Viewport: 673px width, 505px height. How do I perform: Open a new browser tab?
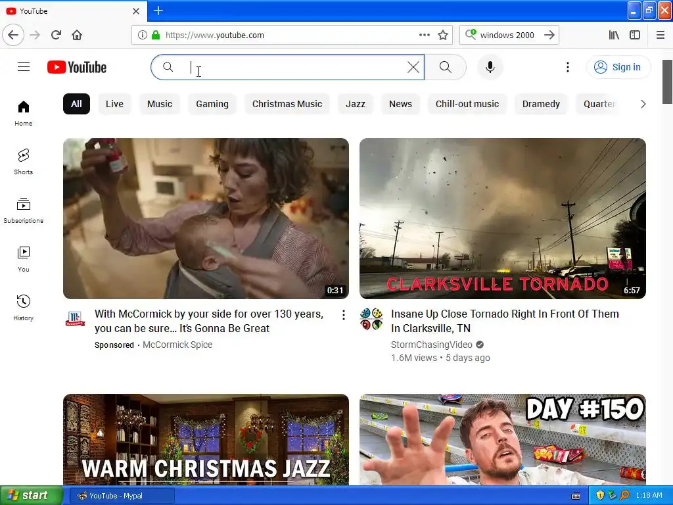click(x=158, y=11)
